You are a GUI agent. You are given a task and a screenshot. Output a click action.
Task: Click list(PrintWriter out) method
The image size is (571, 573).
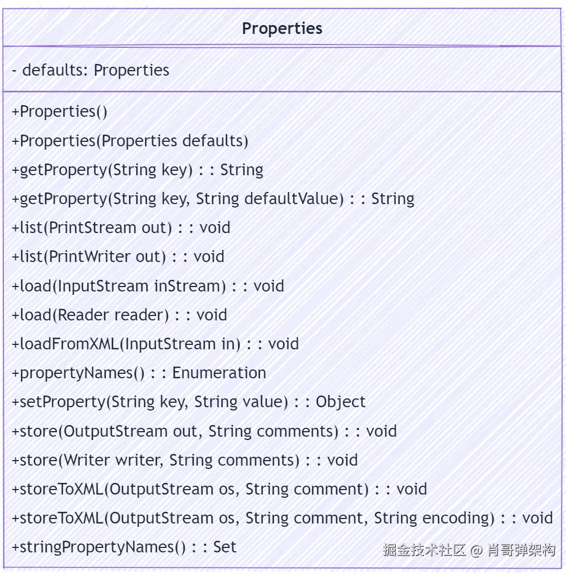pos(118,256)
